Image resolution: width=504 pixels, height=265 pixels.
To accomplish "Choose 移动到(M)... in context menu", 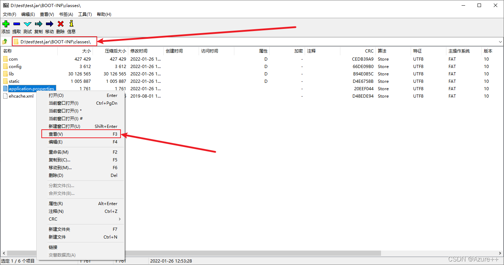I will (x=81, y=168).
